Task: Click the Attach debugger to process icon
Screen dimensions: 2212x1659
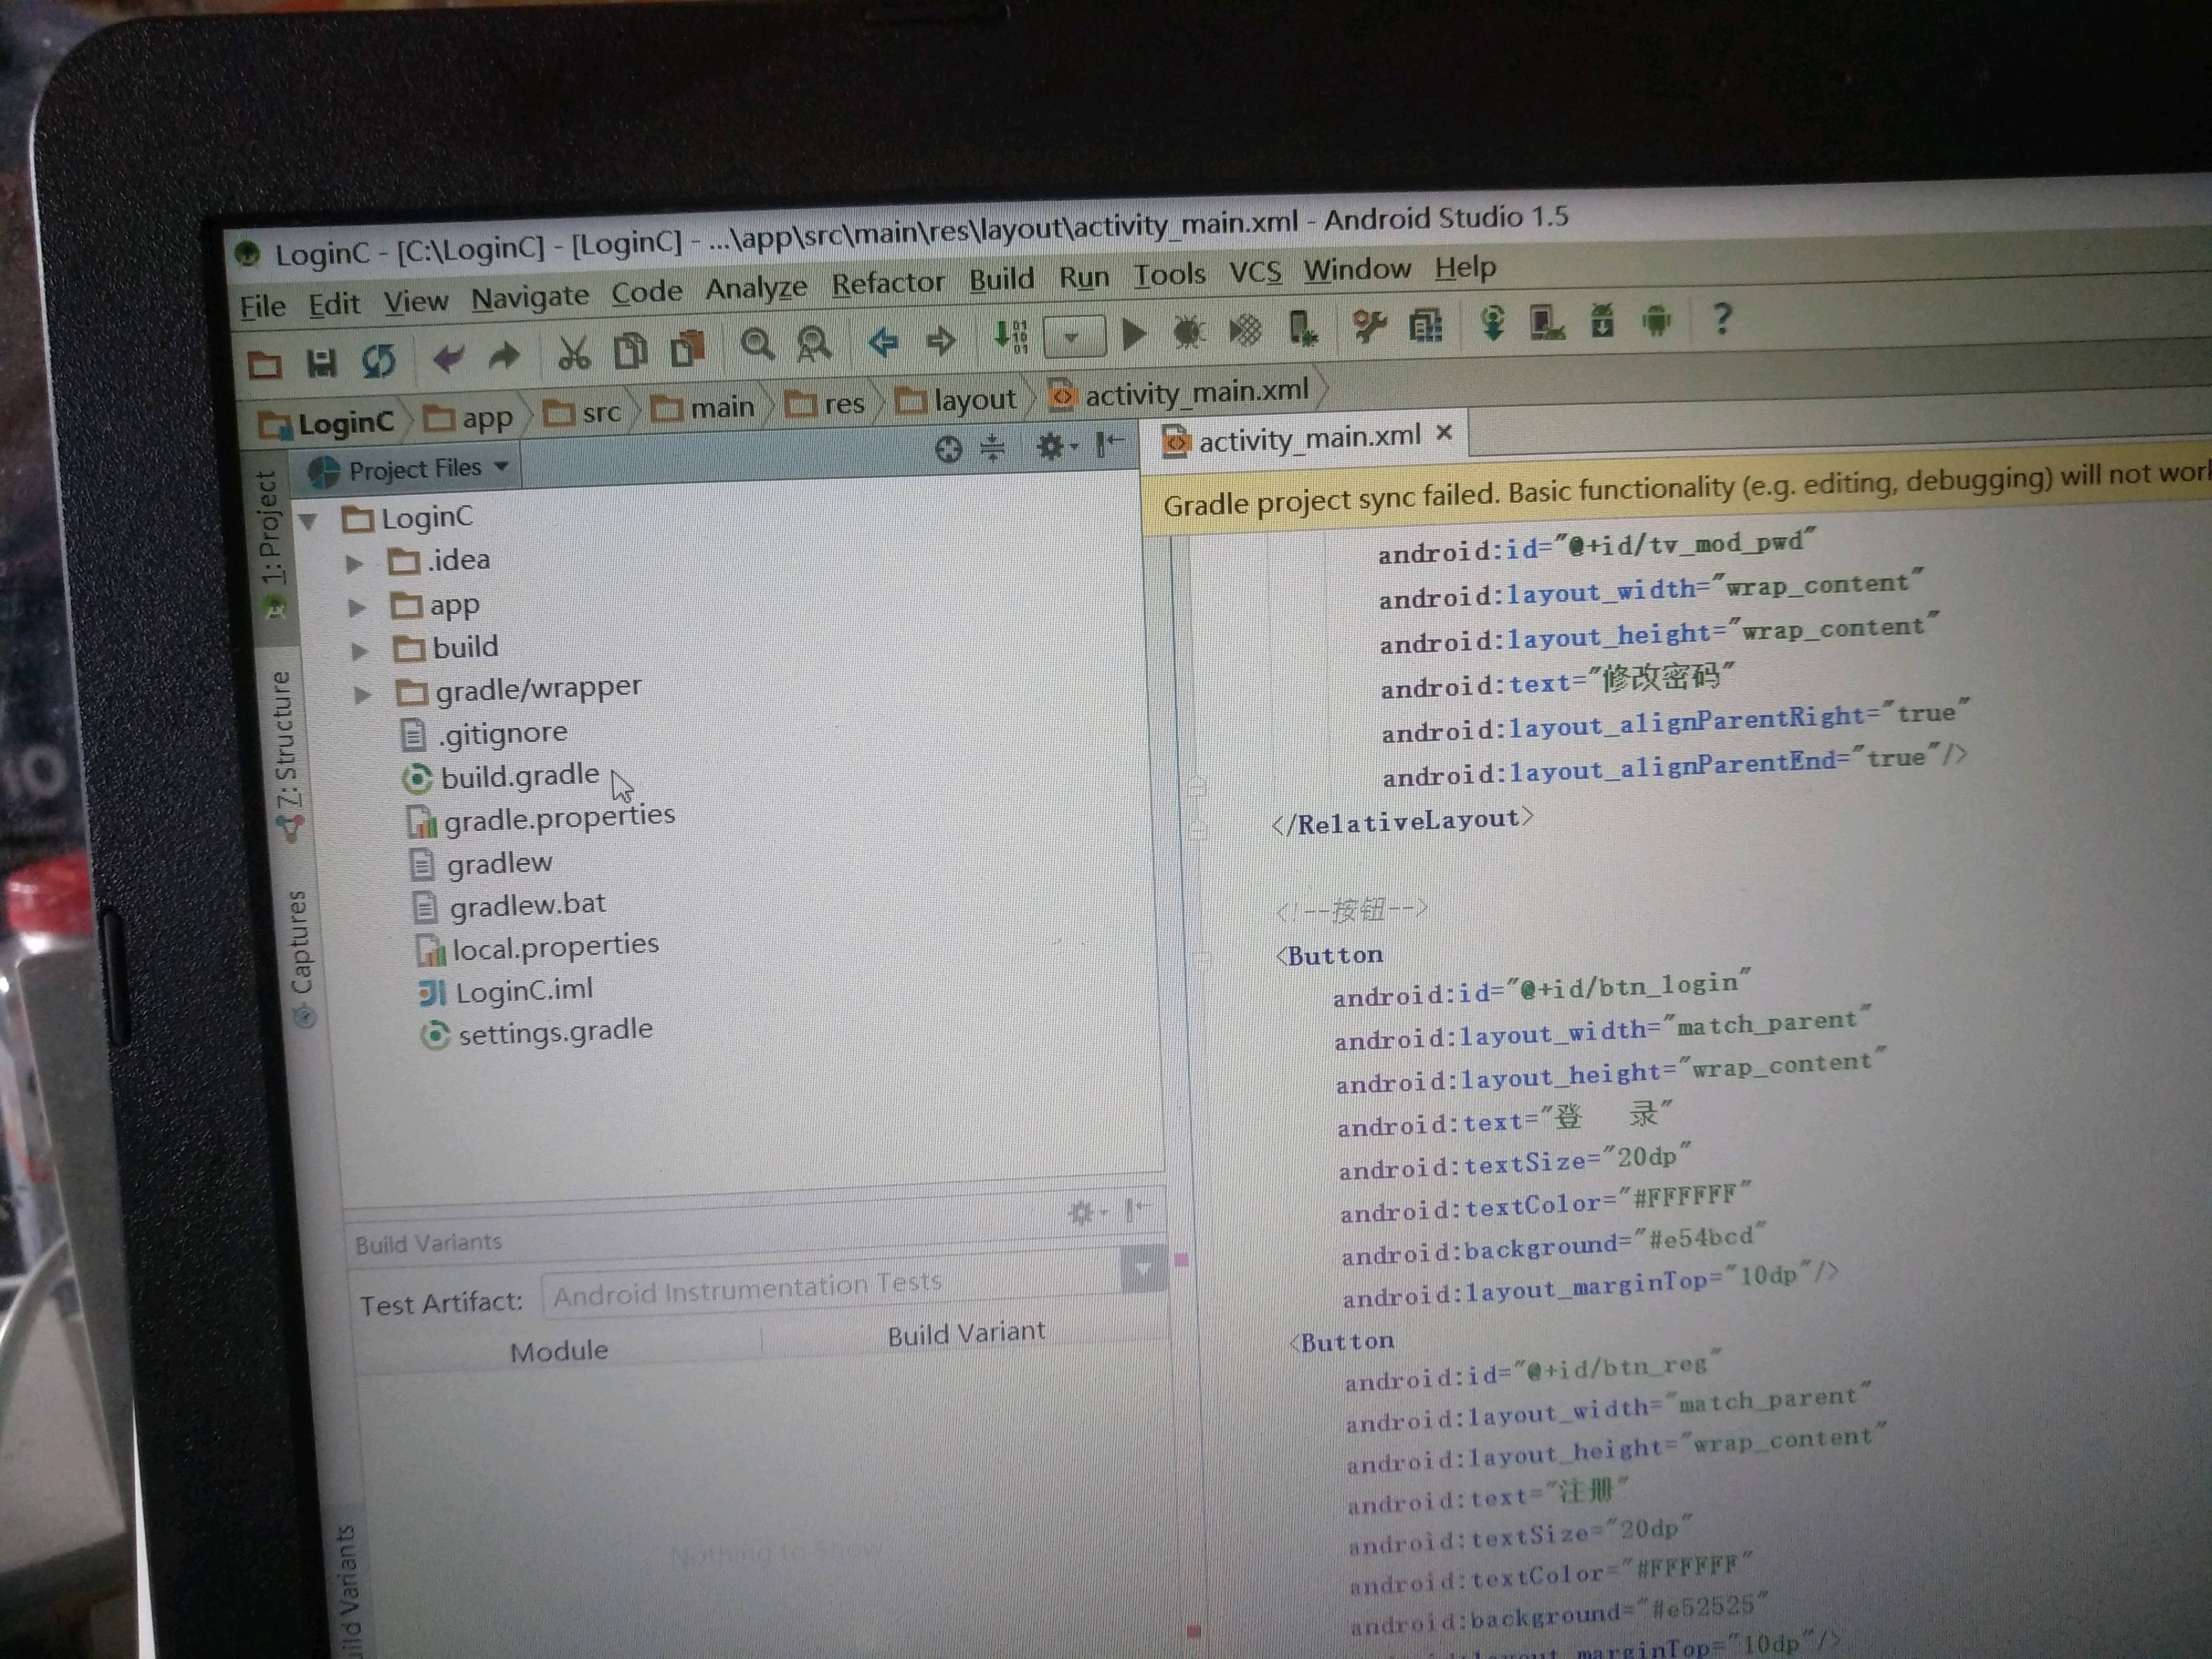Action: (1302, 328)
